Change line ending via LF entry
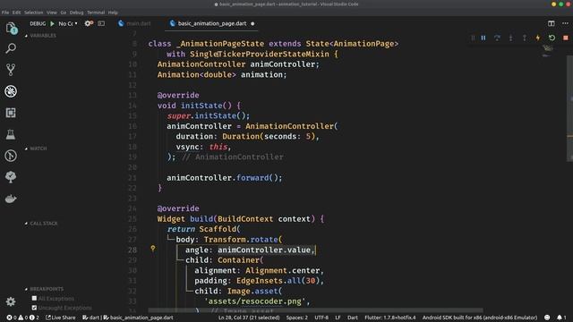Image resolution: width=573 pixels, height=322 pixels. [x=338, y=318]
